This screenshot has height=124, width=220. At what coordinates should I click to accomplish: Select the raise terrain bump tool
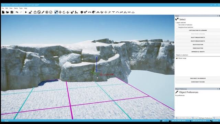pyautogui.click(x=98, y=12)
